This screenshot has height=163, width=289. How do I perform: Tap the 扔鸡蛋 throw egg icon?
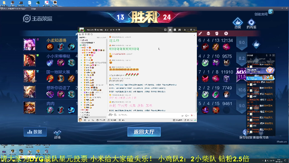251,24
